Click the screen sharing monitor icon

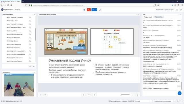pyautogui.click(x=100, y=10)
